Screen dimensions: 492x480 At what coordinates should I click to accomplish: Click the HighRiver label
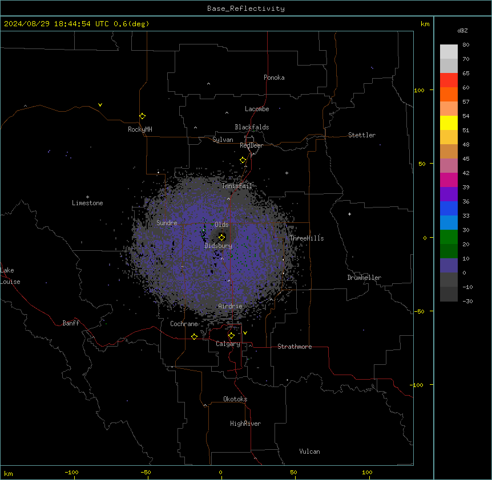click(x=245, y=424)
